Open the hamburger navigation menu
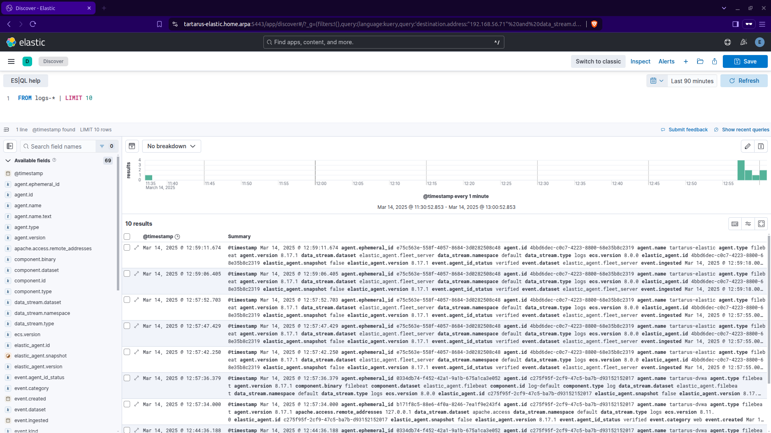This screenshot has width=771, height=433. point(11,61)
